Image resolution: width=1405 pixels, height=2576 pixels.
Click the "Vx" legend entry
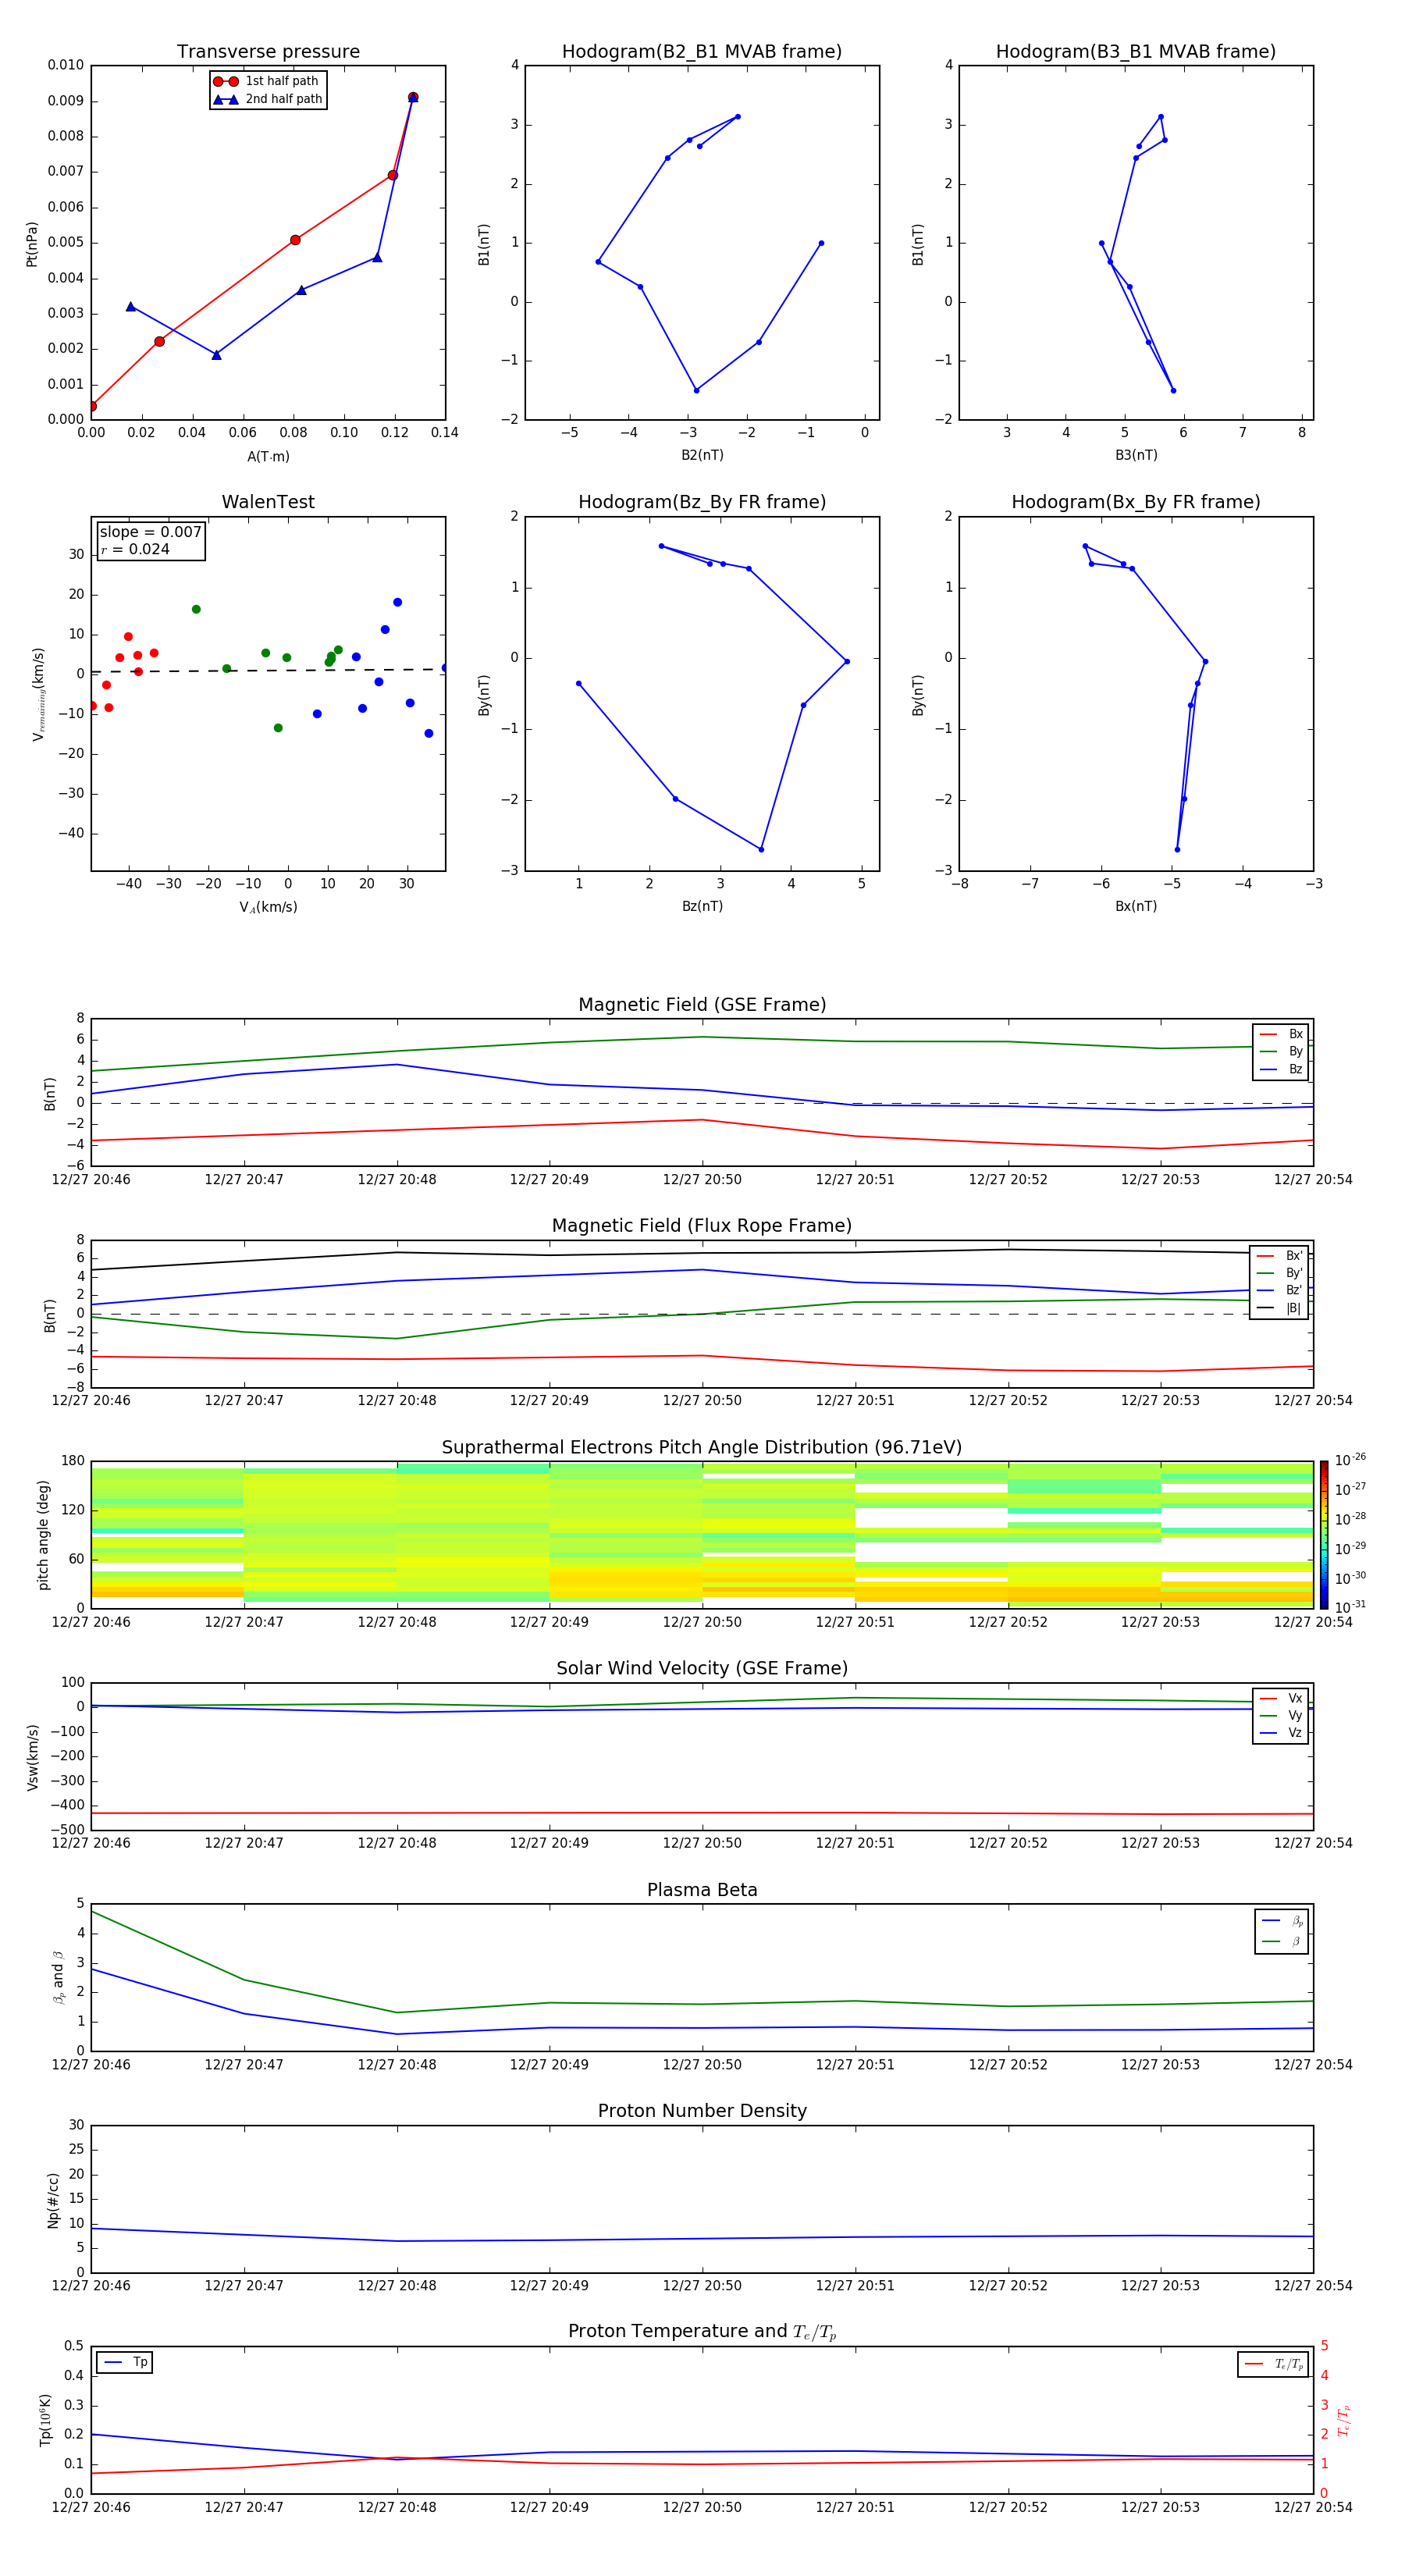click(x=1281, y=1698)
